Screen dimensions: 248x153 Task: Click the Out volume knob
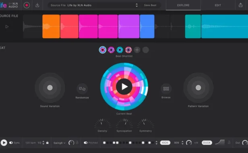point(245,143)
